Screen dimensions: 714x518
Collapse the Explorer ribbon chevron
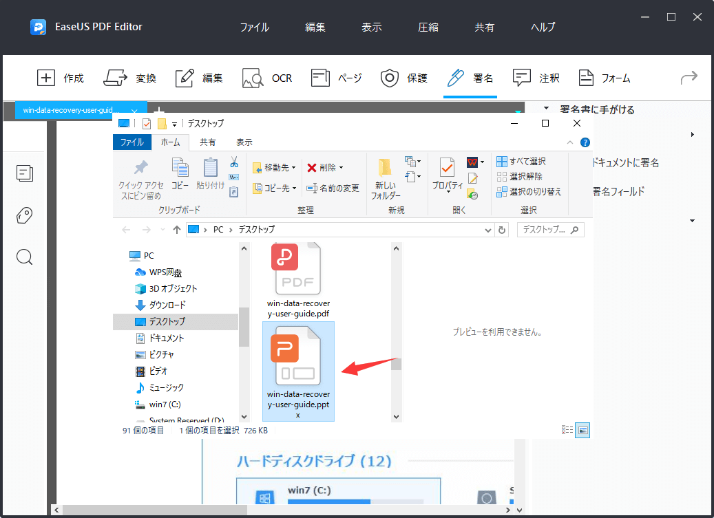[x=570, y=142]
